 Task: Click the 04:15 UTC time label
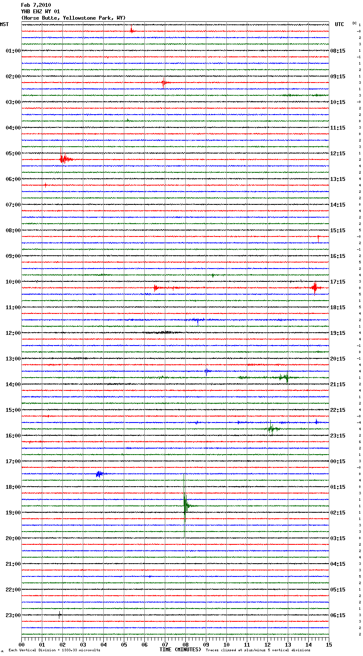(338, 564)
